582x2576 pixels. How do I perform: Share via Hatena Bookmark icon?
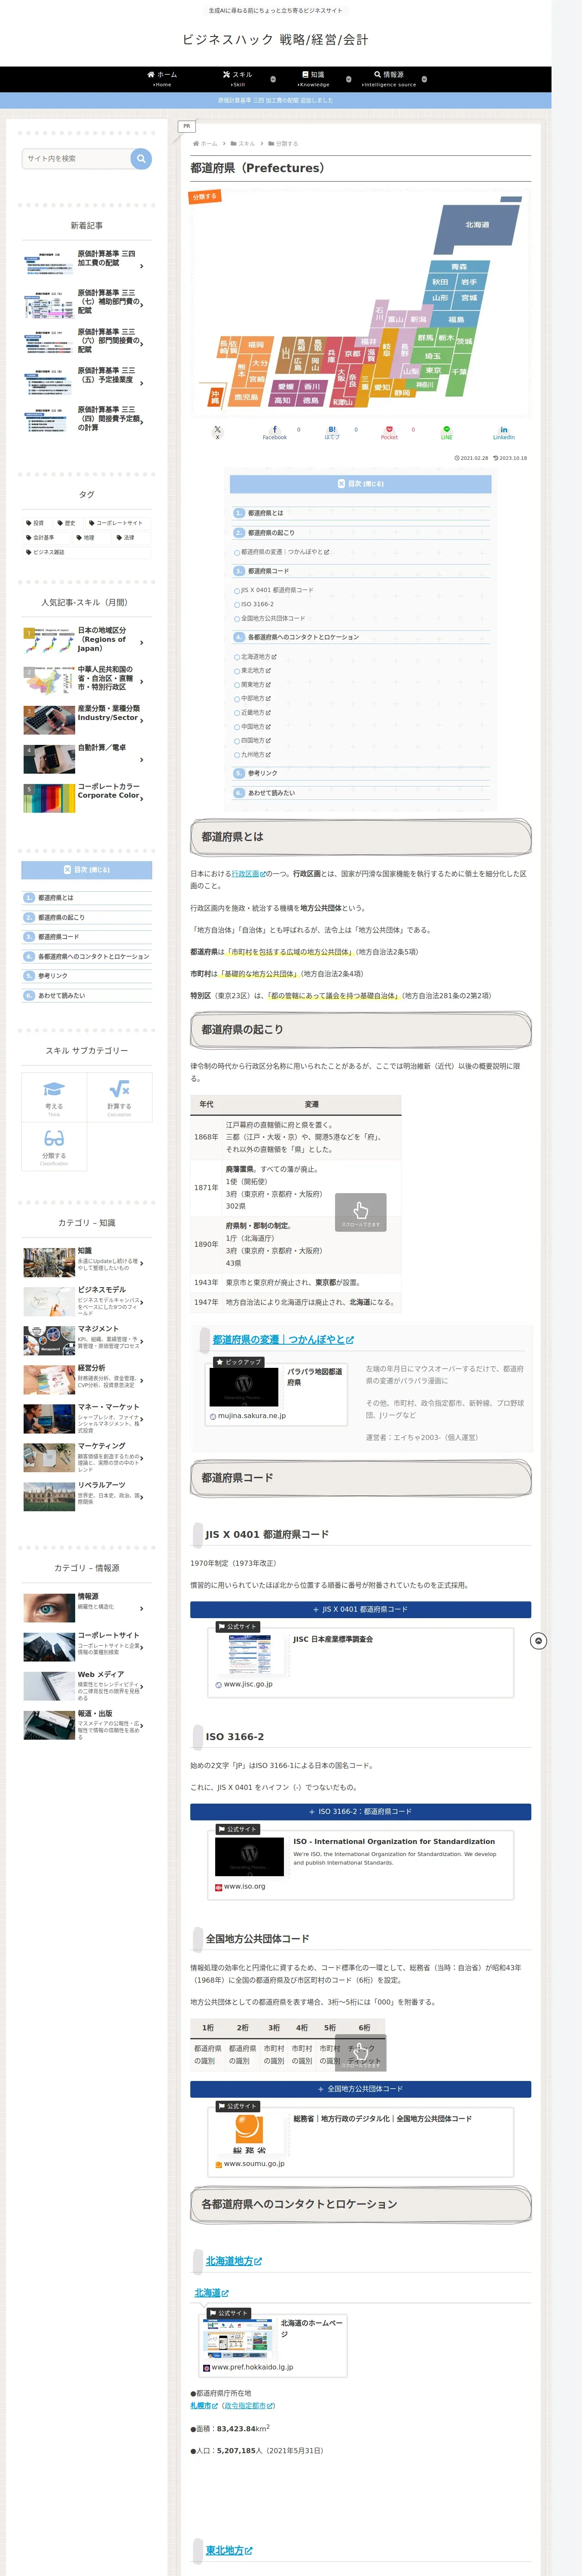(332, 432)
